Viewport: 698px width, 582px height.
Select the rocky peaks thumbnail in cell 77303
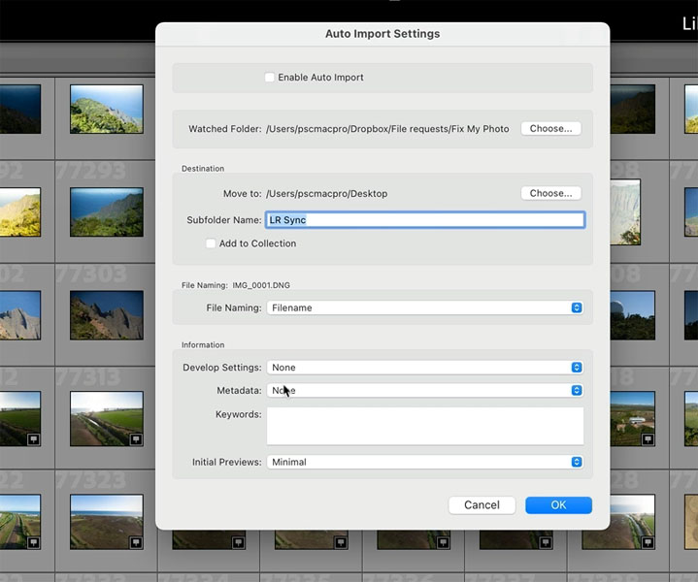pyautogui.click(x=107, y=315)
